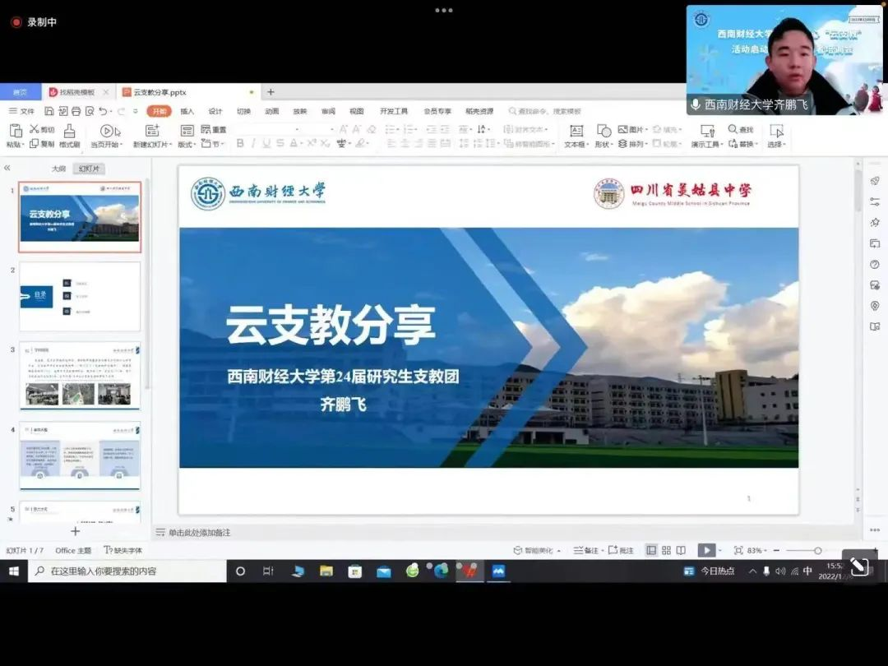888x666 pixels.
Task: Toggle Bold formatting button
Action: pos(240,144)
